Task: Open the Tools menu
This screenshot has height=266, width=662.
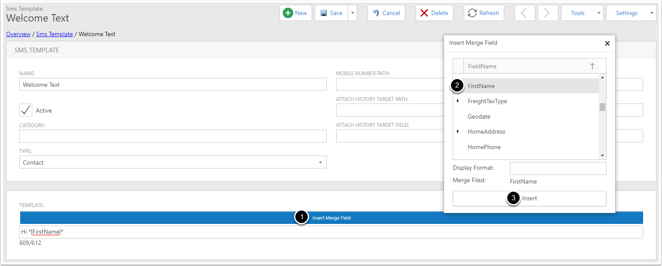Action: (x=582, y=13)
